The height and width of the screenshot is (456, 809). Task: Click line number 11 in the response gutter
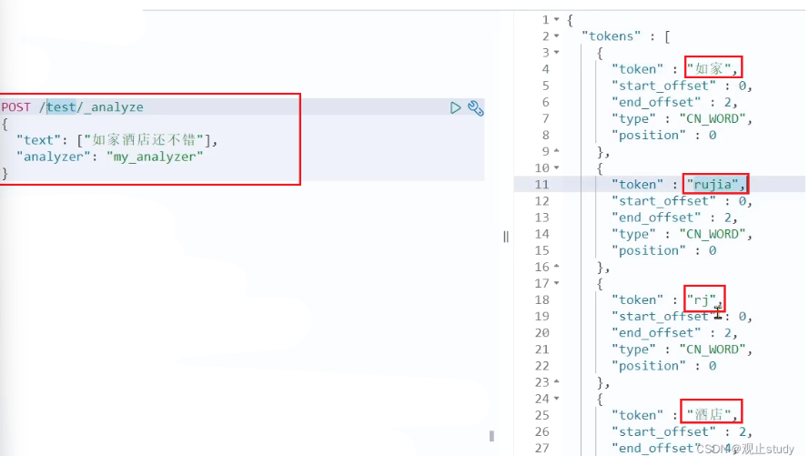[541, 184]
